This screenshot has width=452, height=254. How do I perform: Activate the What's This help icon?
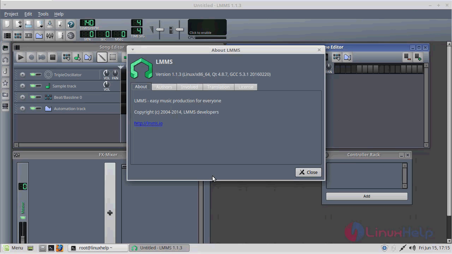point(71,24)
